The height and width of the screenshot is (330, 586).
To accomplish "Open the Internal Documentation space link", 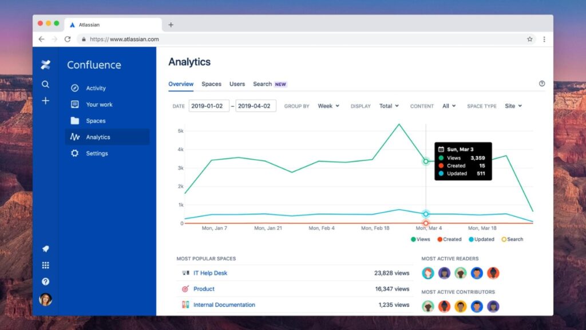I will [224, 305].
